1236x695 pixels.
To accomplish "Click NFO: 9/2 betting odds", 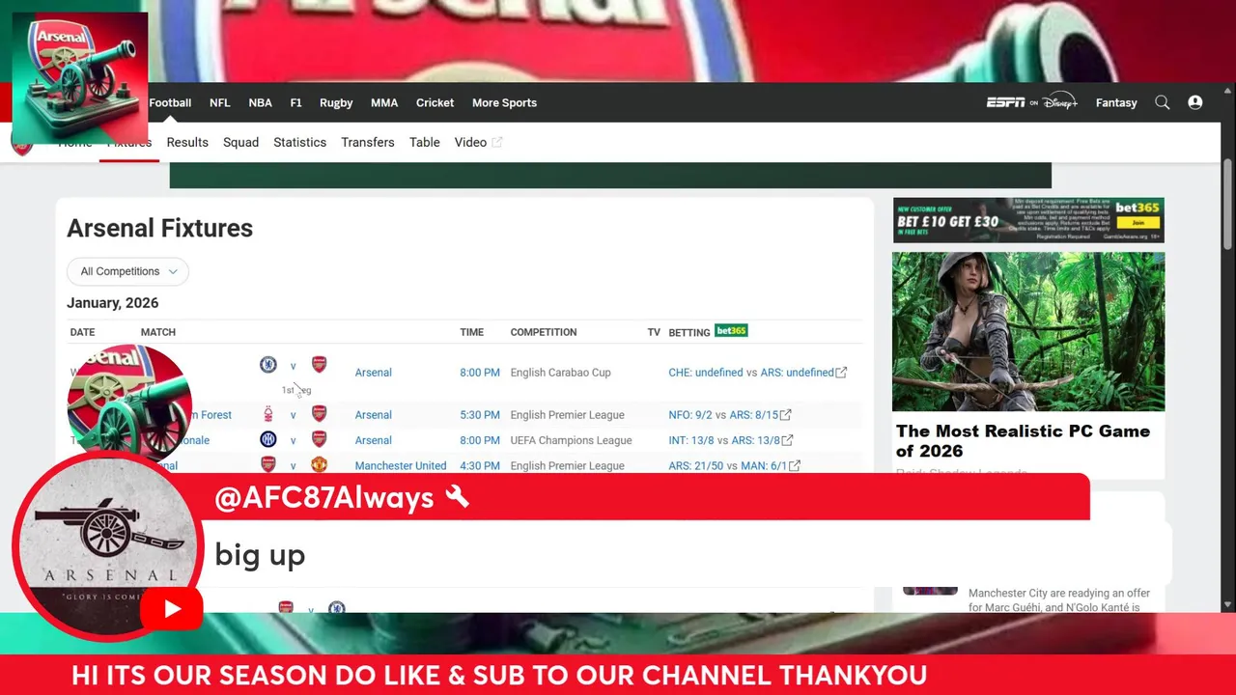I will tap(689, 415).
